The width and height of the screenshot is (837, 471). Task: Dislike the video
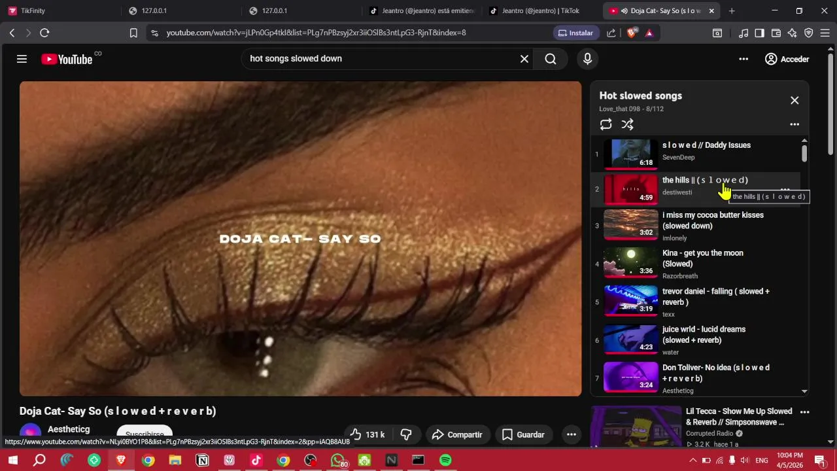(x=406, y=434)
